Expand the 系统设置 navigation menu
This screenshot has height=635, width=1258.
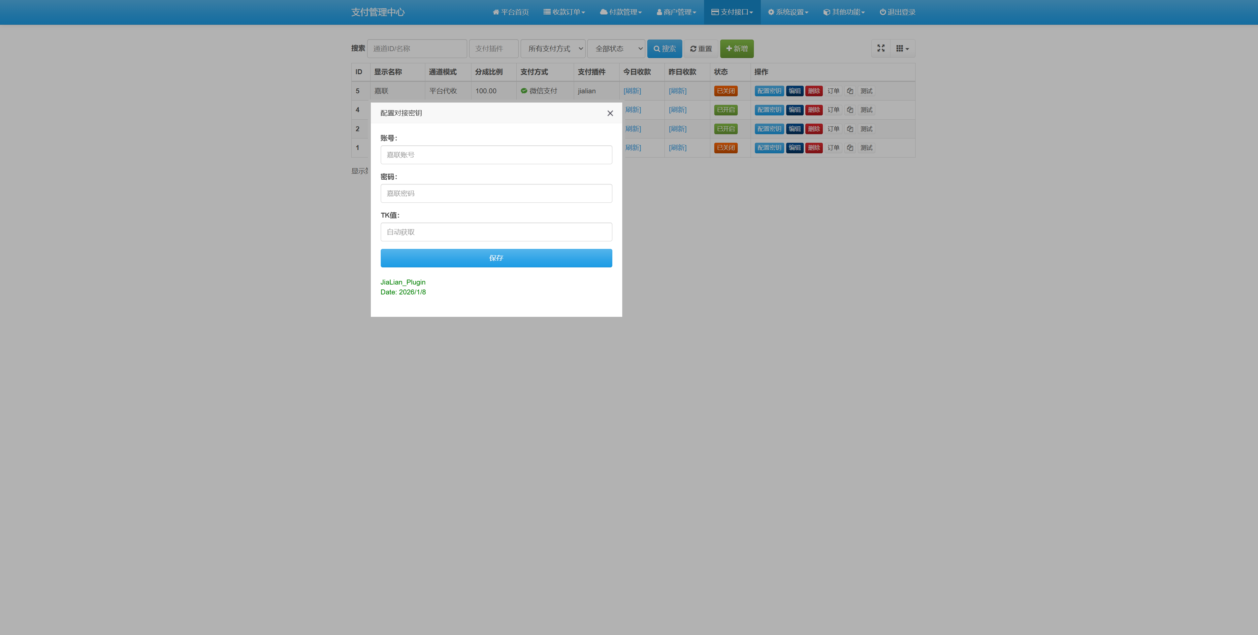[788, 12]
